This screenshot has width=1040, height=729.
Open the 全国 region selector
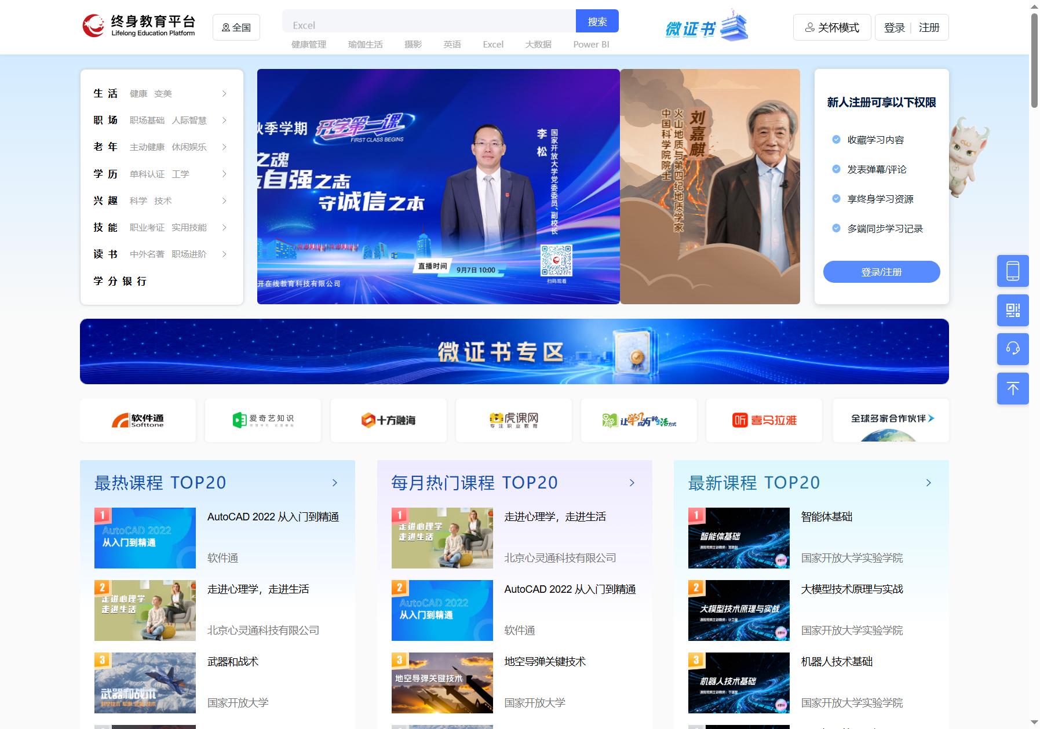point(236,27)
